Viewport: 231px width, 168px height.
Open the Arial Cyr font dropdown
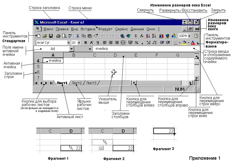(69, 43)
